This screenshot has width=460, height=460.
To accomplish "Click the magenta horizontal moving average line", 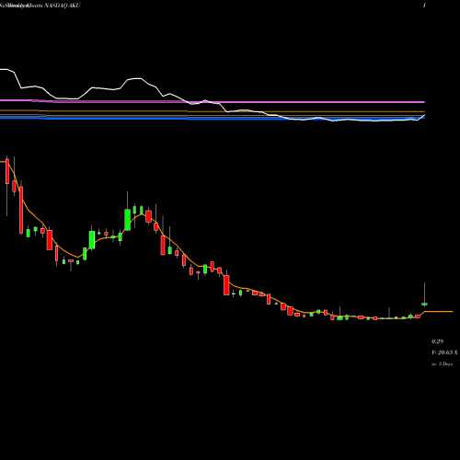I will point(213,101).
